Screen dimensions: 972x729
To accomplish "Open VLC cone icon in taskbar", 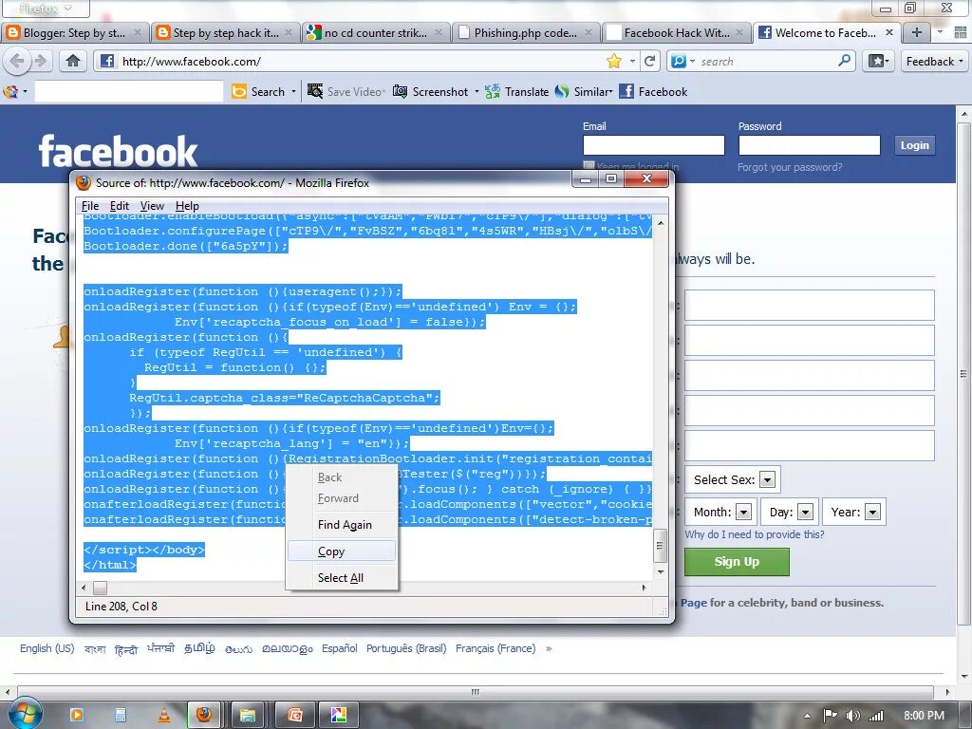I will click(164, 715).
